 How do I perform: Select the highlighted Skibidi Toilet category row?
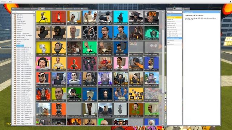pyautogui.click(x=20, y=46)
